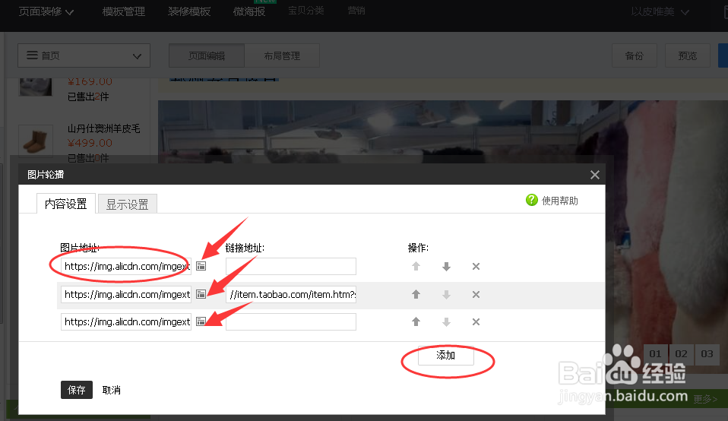This screenshot has height=421, width=728.
Task: Click the 添加 button
Action: pyautogui.click(x=446, y=356)
